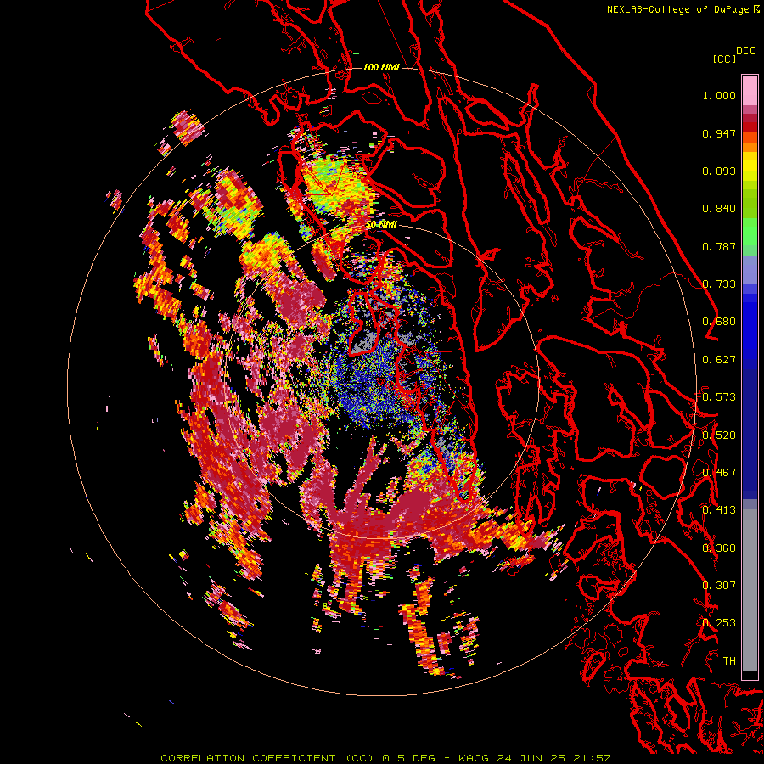Select the 0.520 scale value
Viewport: 764px width, 764px height.
coord(719,435)
